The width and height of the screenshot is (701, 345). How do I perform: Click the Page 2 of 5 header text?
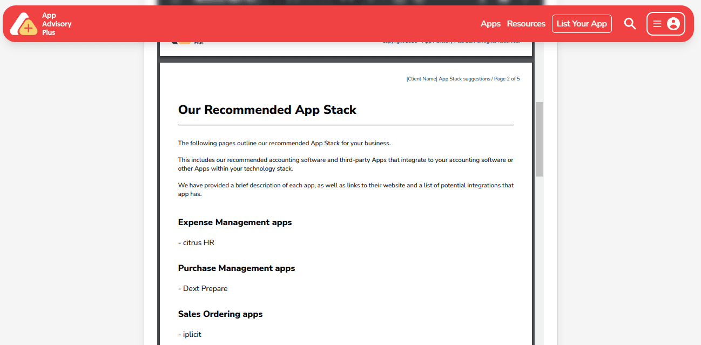tap(507, 79)
